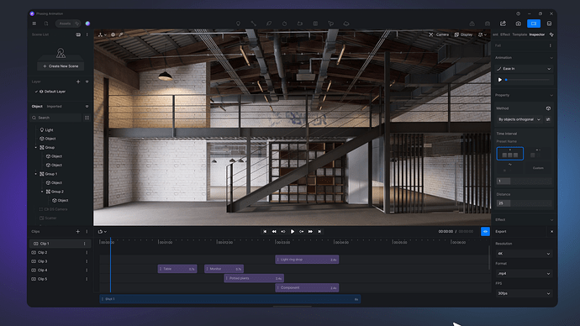Switch to the Imported tab
The height and width of the screenshot is (326, 580).
[54, 107]
